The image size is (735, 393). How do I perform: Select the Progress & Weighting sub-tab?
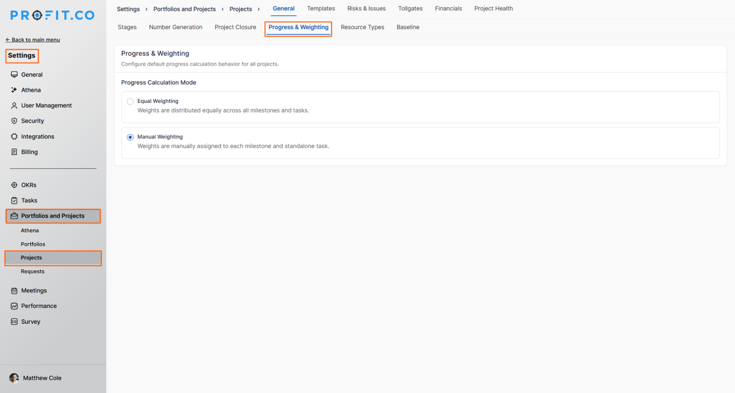point(299,27)
